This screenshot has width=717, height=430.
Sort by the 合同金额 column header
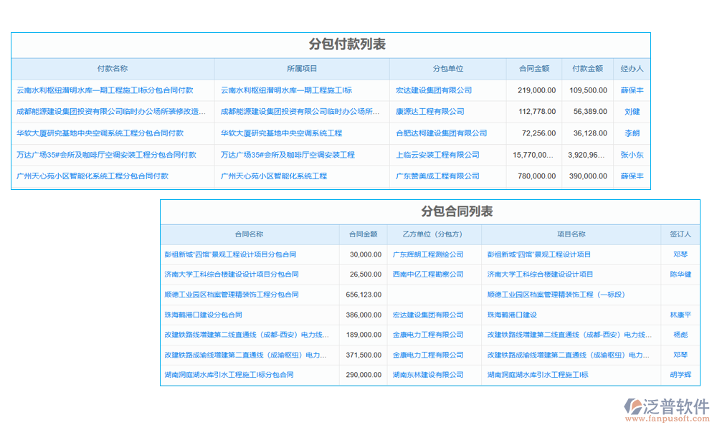535,69
